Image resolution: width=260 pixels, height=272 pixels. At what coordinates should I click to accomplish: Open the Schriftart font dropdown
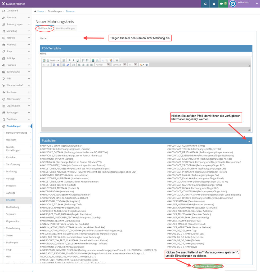pyautogui.click(x=119, y=65)
